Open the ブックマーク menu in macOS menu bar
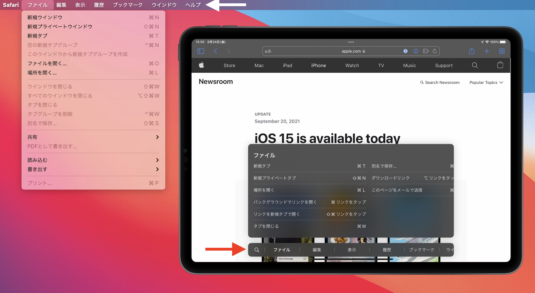Screen dimensions: 535x293 pyautogui.click(x=128, y=5)
